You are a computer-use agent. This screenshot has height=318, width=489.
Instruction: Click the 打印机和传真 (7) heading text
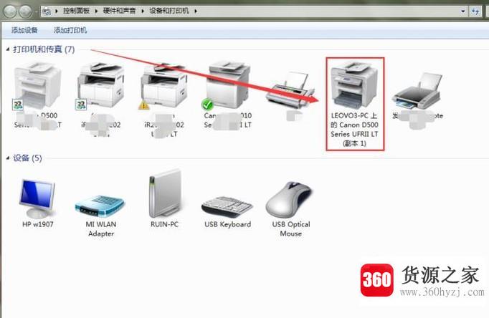point(44,49)
